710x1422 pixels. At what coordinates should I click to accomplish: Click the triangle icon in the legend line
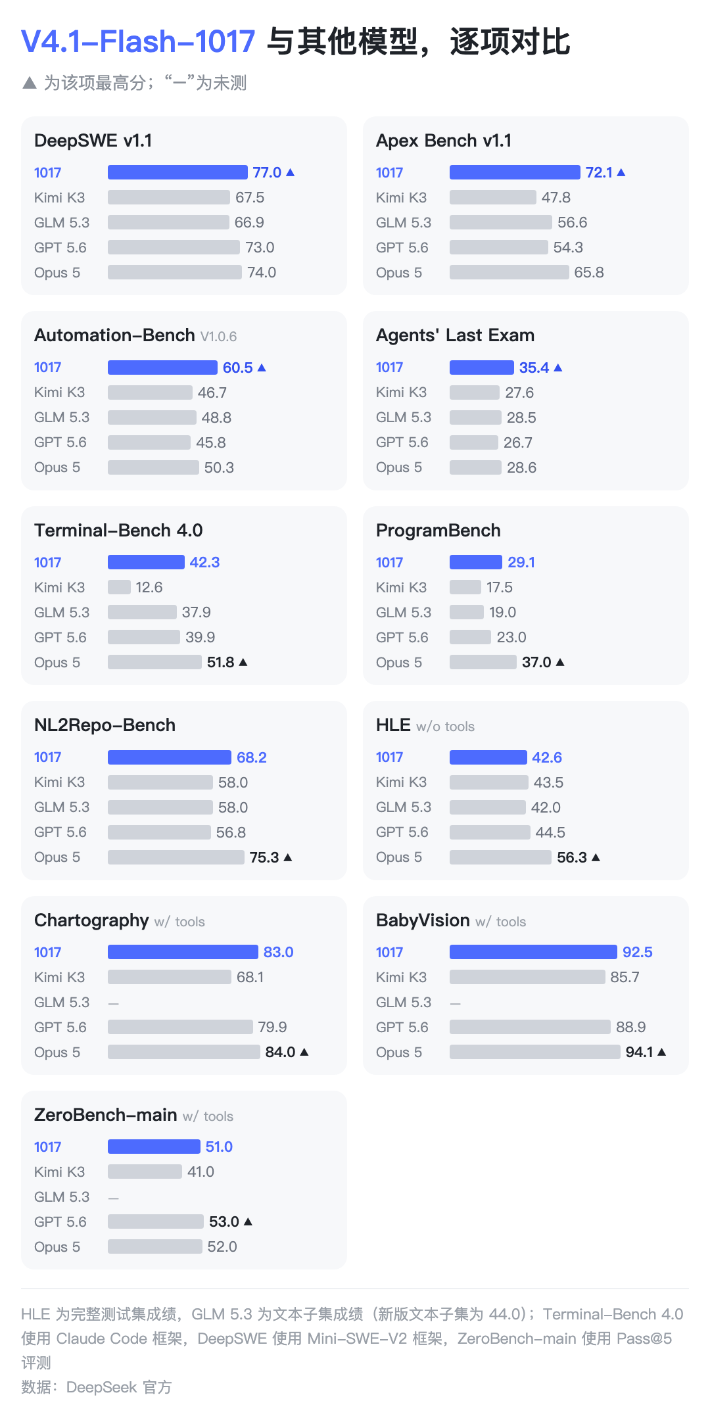(29, 83)
